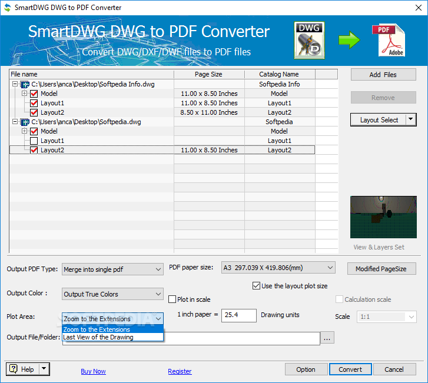Follow the Register link
The image size is (428, 383).
[180, 371]
